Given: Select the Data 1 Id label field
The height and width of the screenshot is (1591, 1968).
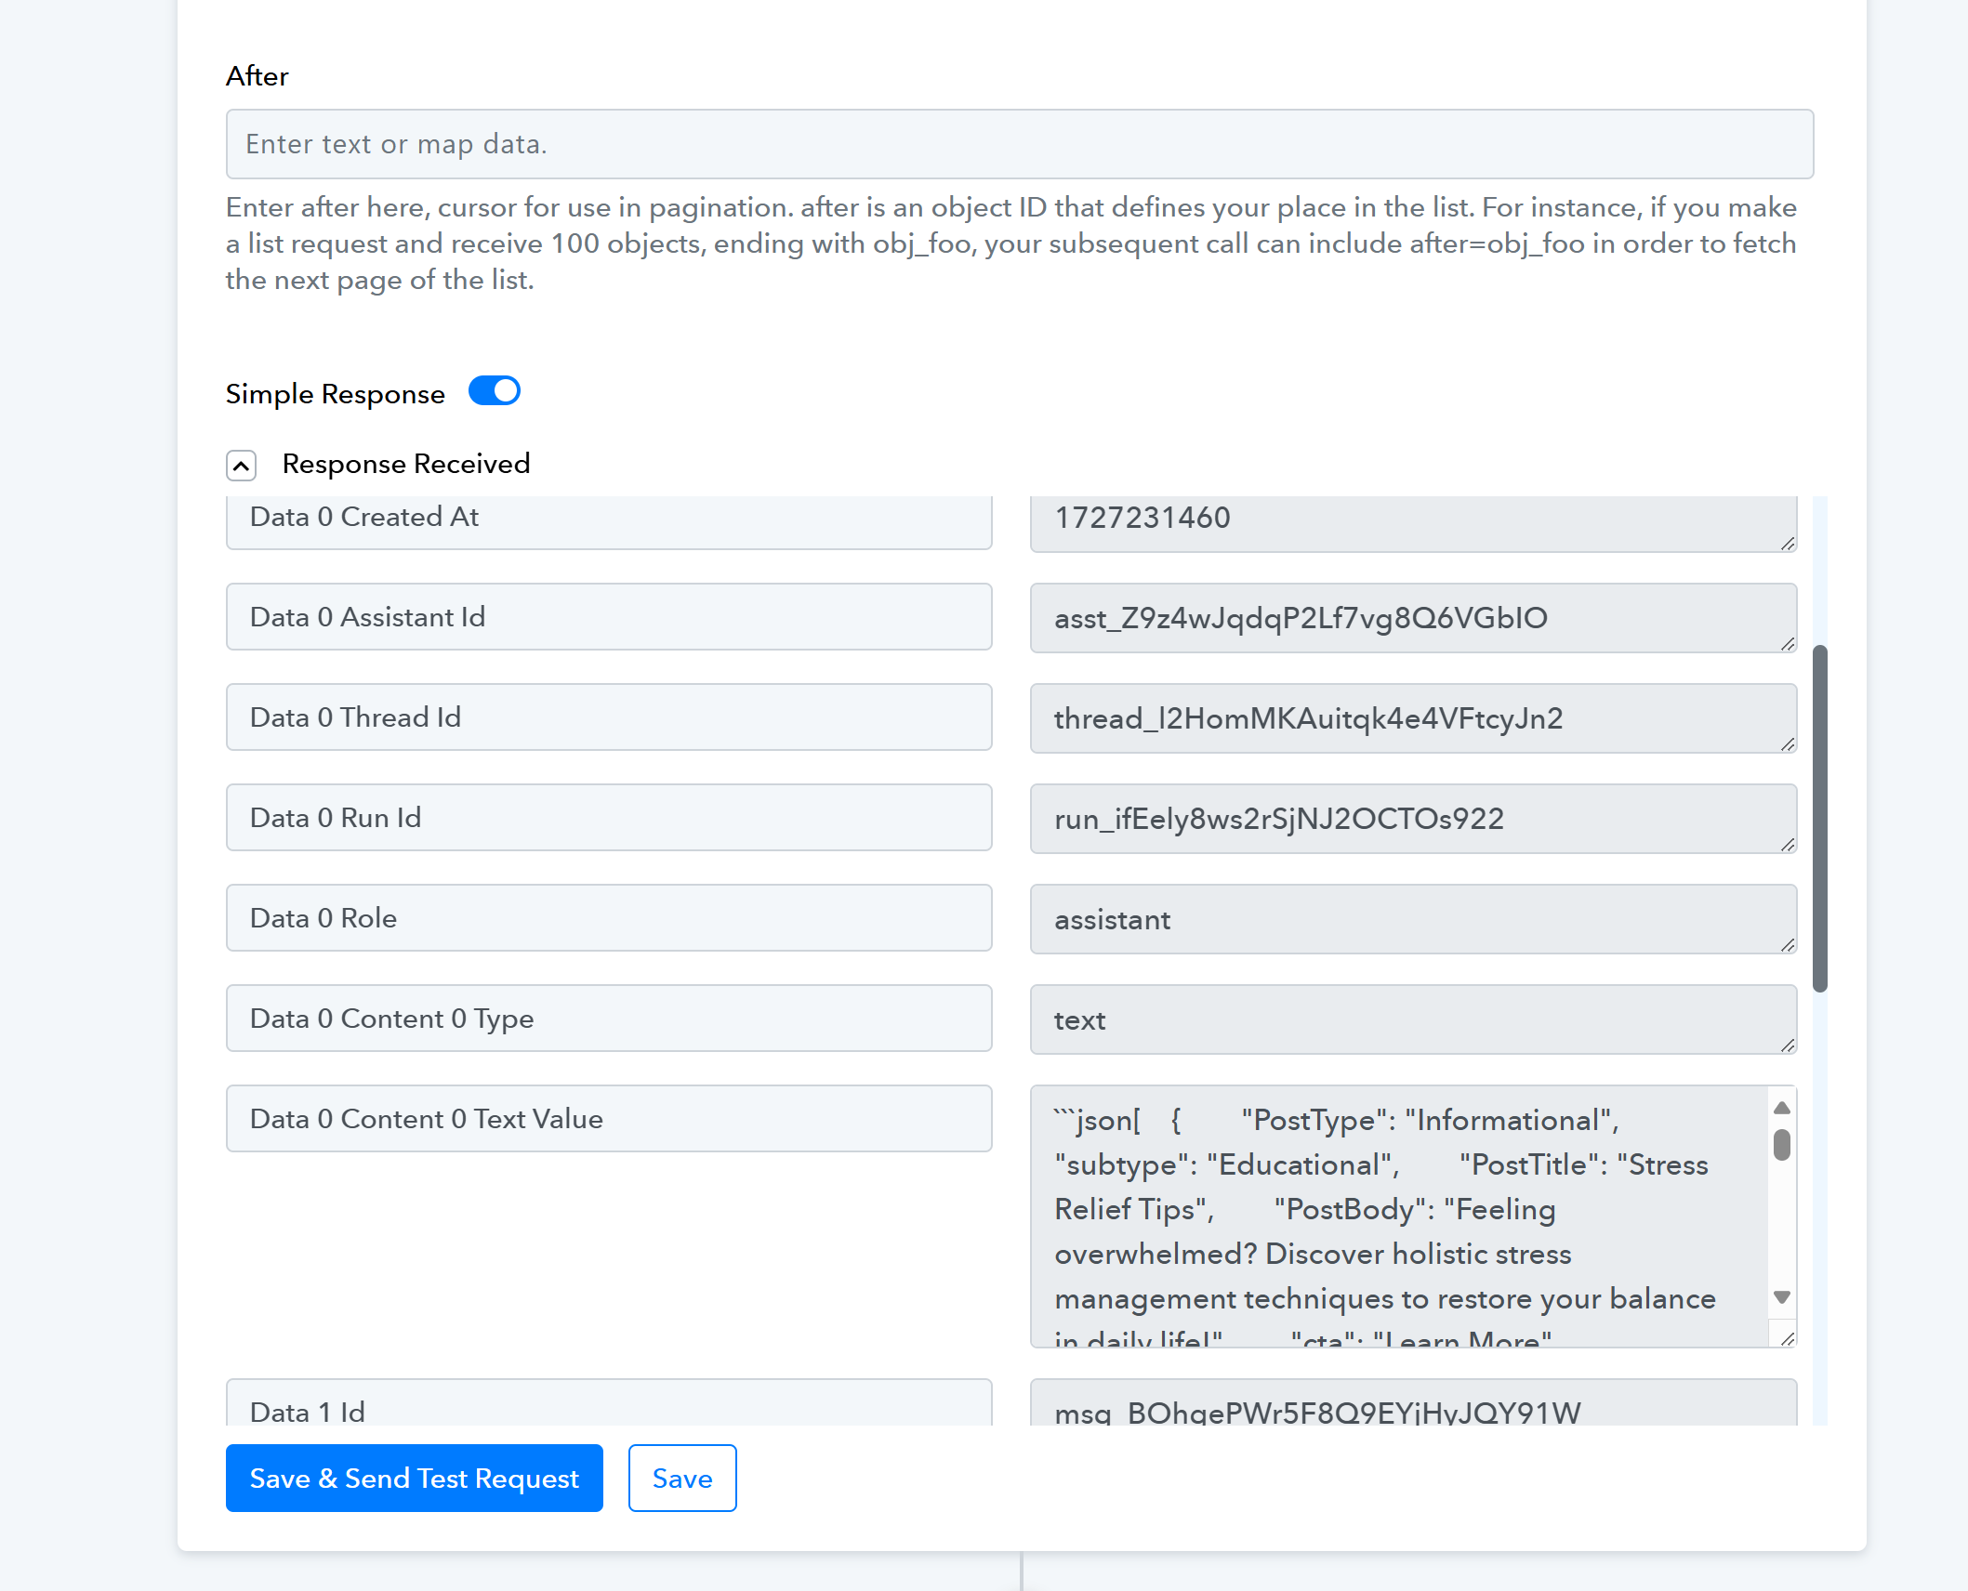Looking at the screenshot, I should (x=609, y=1403).
